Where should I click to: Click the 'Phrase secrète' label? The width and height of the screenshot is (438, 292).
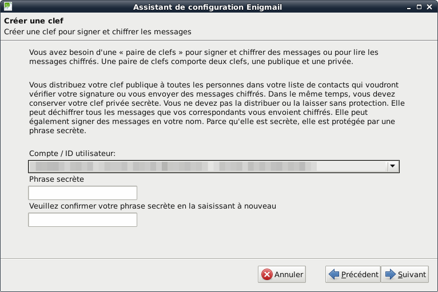pos(56,179)
